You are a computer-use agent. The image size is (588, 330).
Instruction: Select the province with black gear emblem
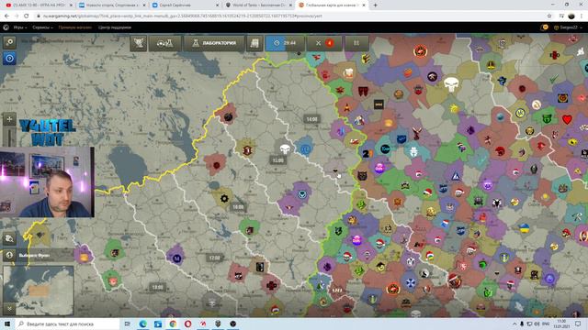pos(224,199)
